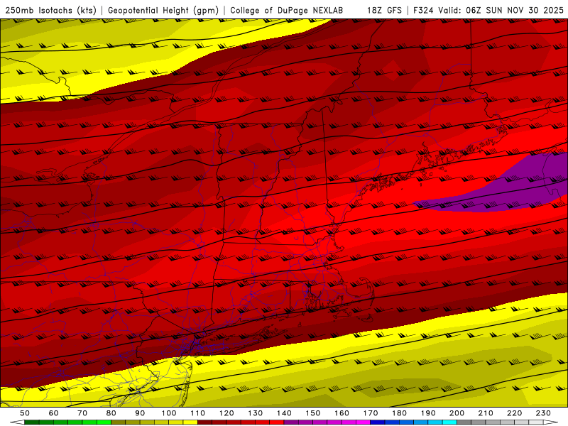The height and width of the screenshot is (426, 568).
Task: Click the dark blue legend swatch right of 170
Action: coord(378,422)
